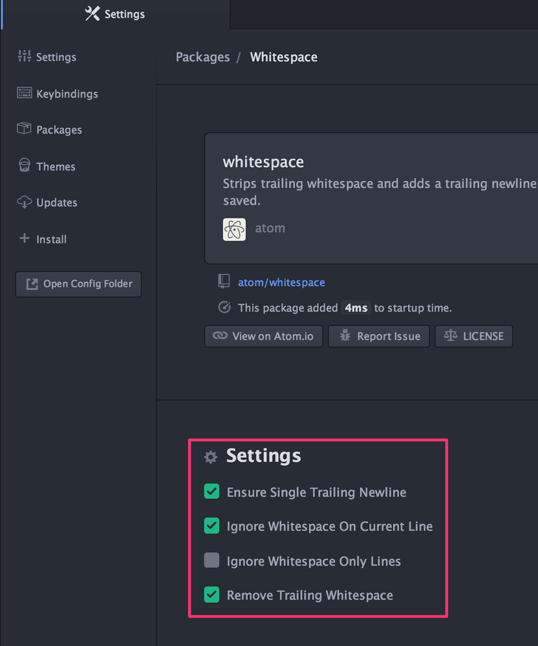
Task: Click the Report Issue button
Action: point(379,336)
